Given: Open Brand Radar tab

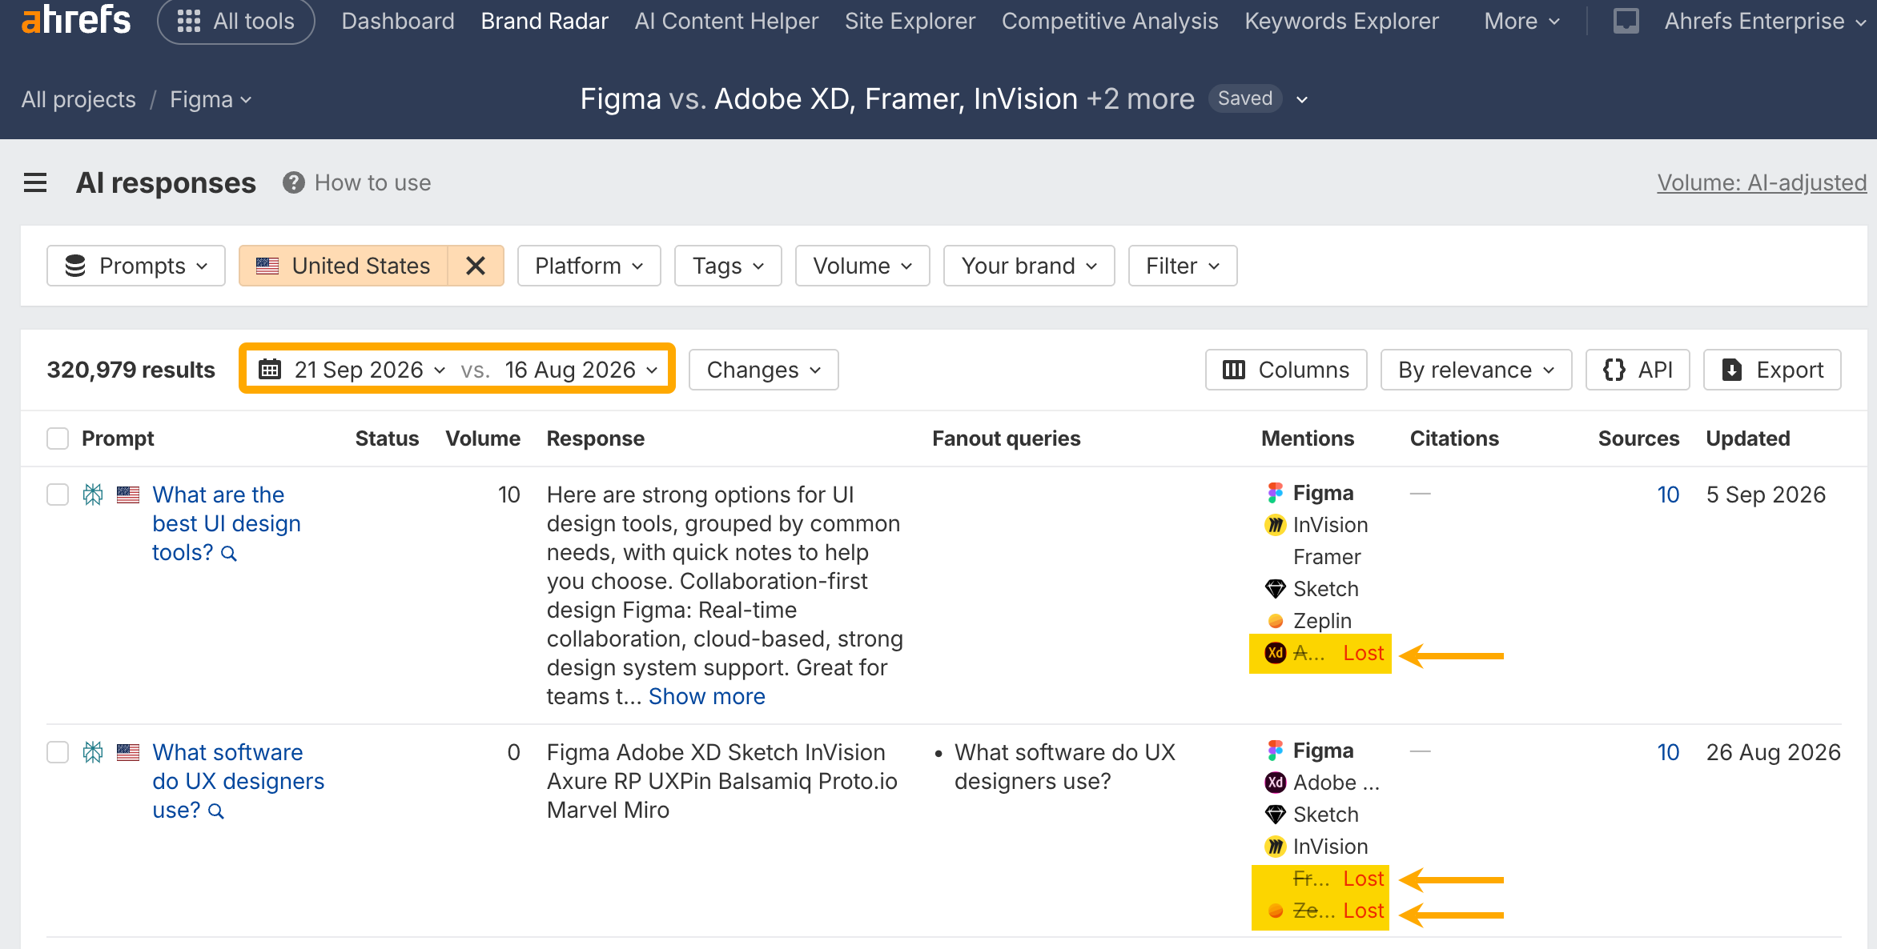Looking at the screenshot, I should [x=545, y=21].
